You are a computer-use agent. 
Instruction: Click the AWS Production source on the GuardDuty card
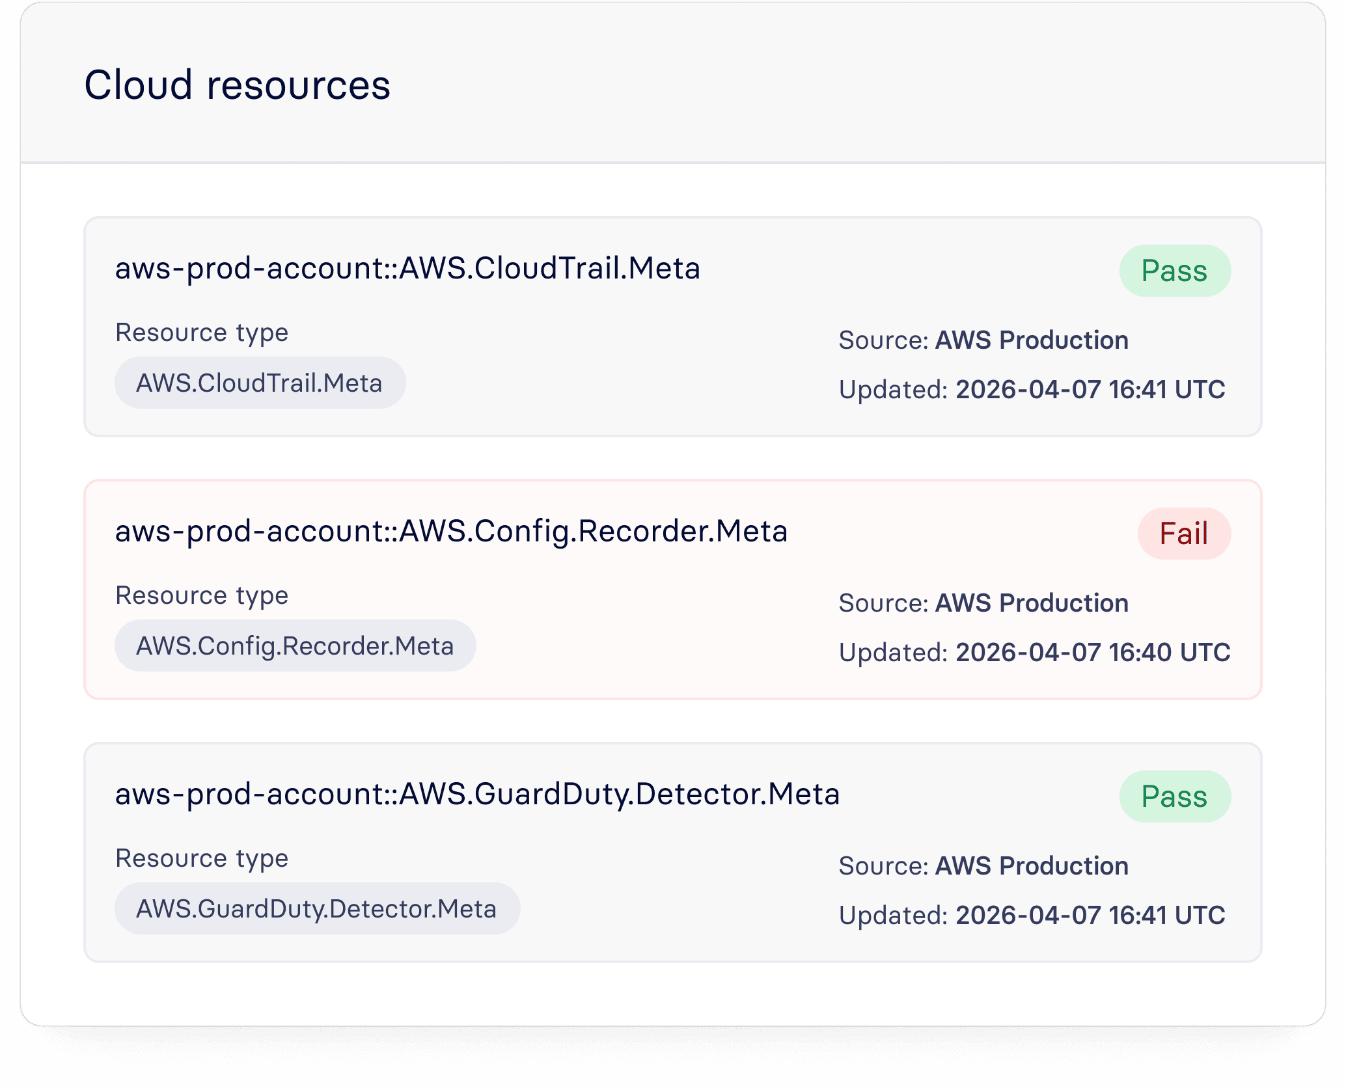coord(1031,866)
